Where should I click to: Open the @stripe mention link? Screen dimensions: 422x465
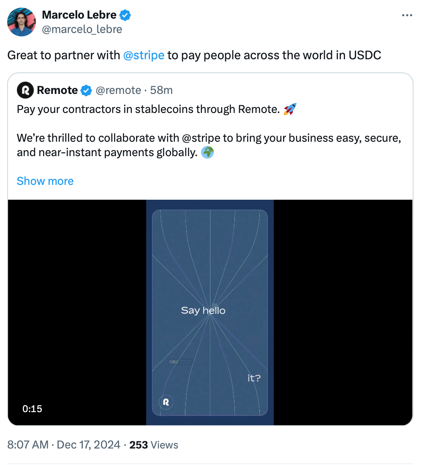(144, 55)
